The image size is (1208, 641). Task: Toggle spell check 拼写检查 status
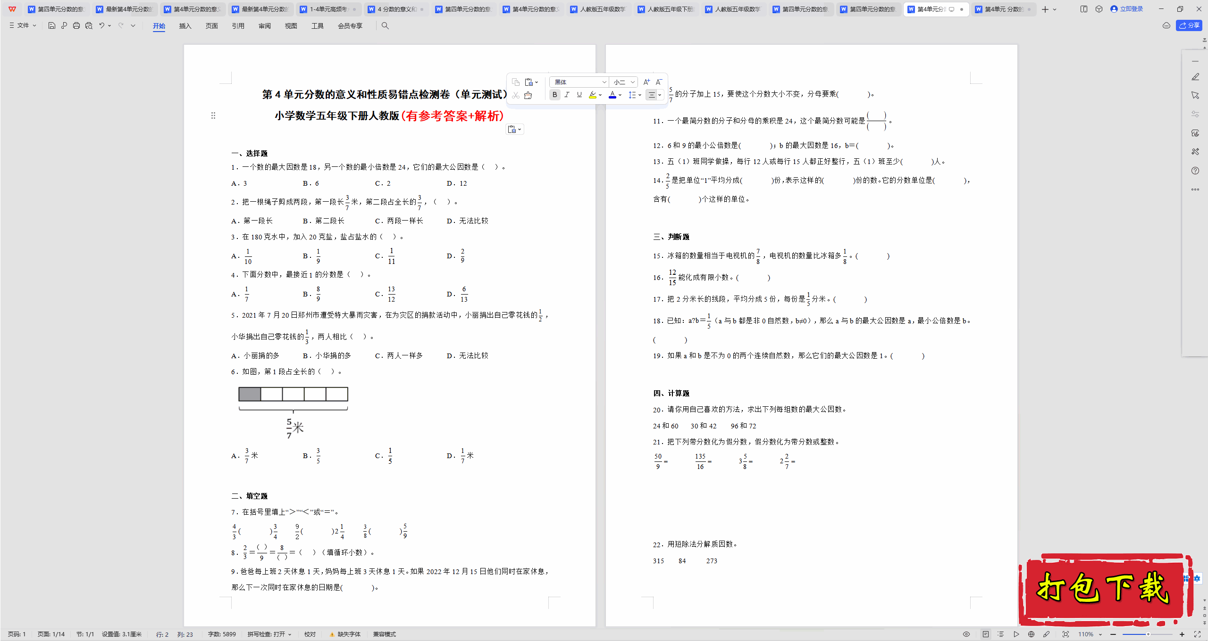click(269, 634)
